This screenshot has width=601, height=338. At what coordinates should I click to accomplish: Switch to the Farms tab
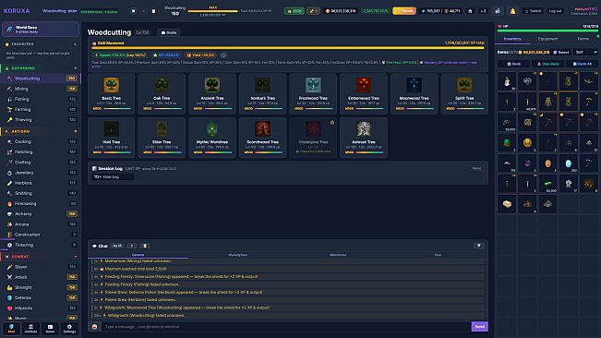(x=583, y=39)
